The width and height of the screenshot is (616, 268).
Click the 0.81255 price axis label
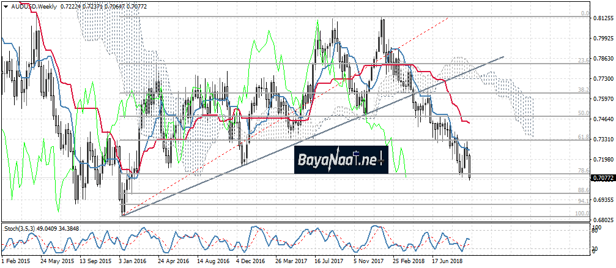(603, 19)
